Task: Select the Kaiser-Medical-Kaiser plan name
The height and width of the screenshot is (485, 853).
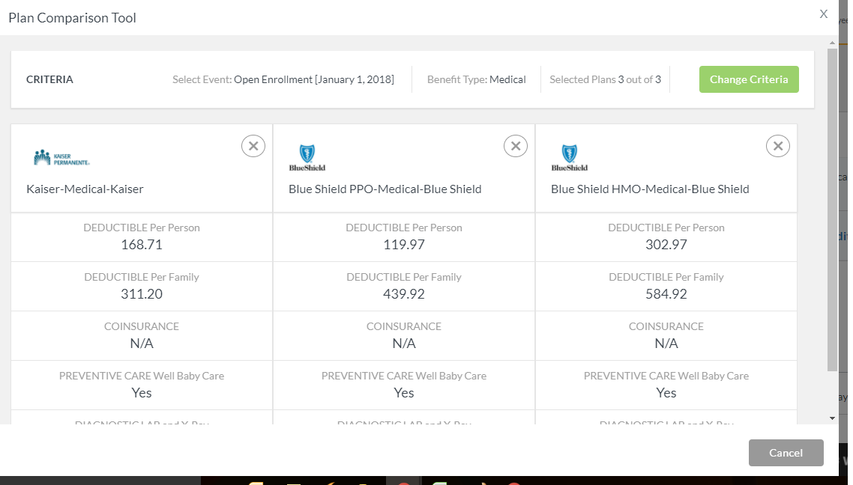Action: [85, 189]
